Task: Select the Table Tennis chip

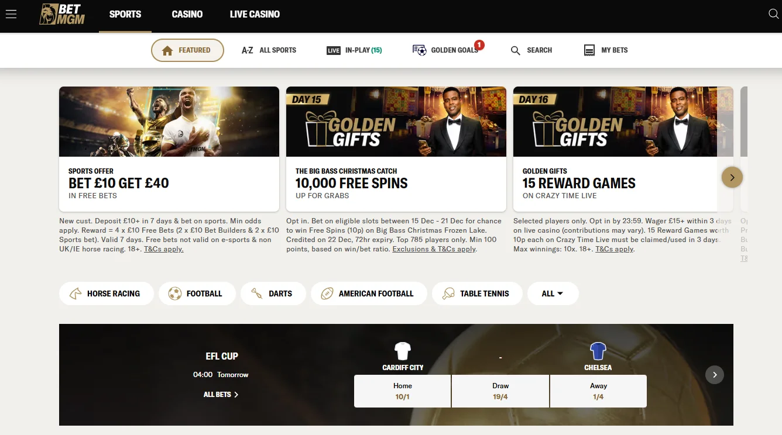Action: coord(476,294)
